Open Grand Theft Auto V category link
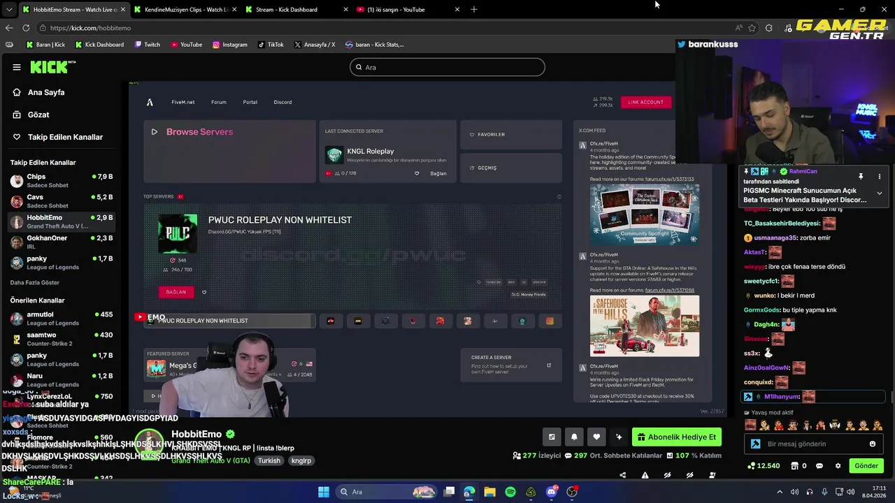 click(x=210, y=461)
